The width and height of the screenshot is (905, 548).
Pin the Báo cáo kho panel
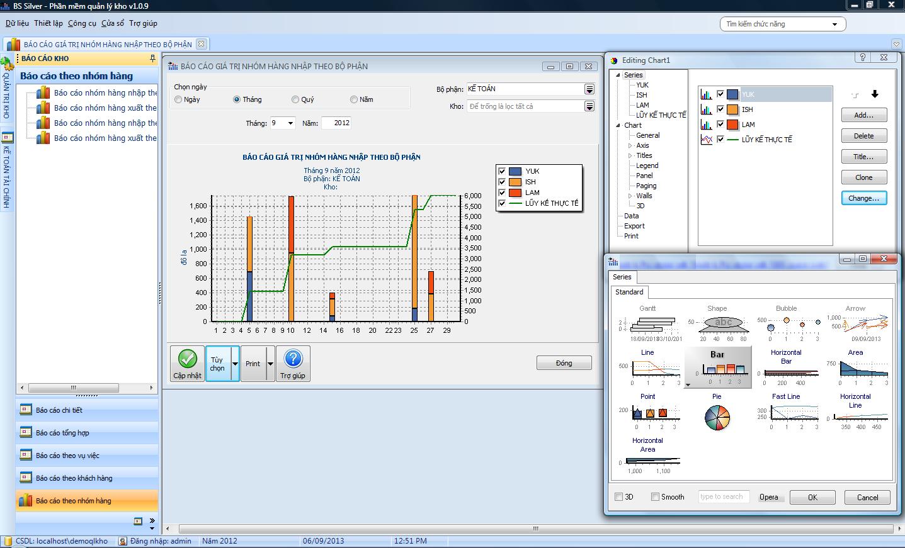pyautogui.click(x=152, y=59)
